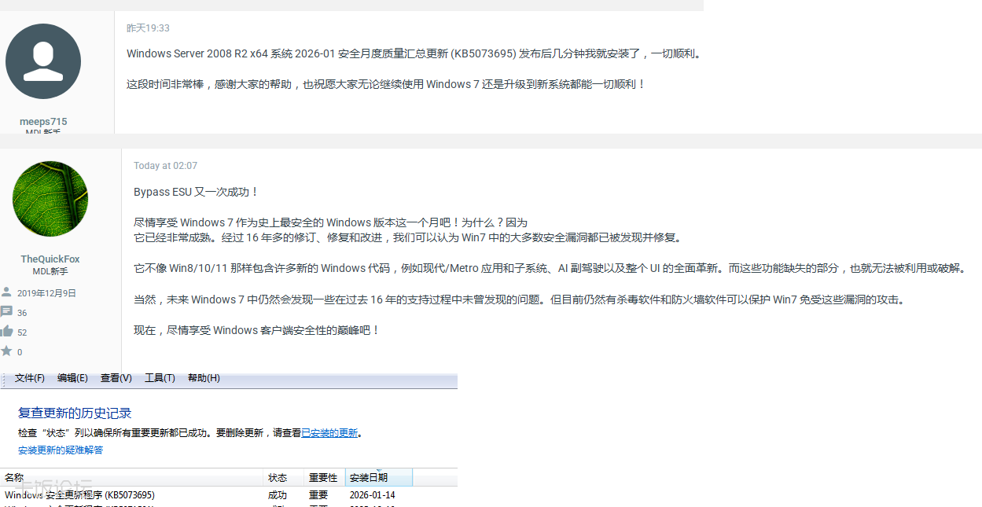Click the message count speech bubble icon
Screen dimensions: 982x507
(6, 312)
